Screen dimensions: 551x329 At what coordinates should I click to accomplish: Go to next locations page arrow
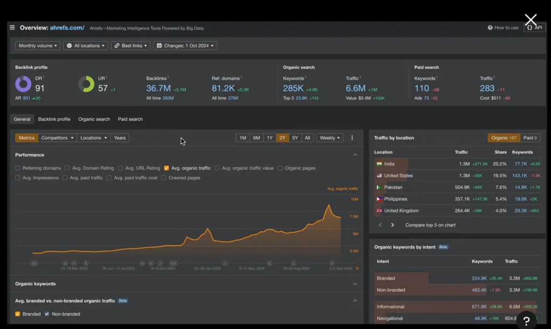tap(392, 225)
